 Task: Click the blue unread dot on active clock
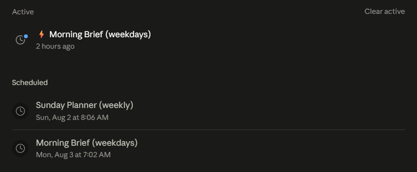click(26, 36)
